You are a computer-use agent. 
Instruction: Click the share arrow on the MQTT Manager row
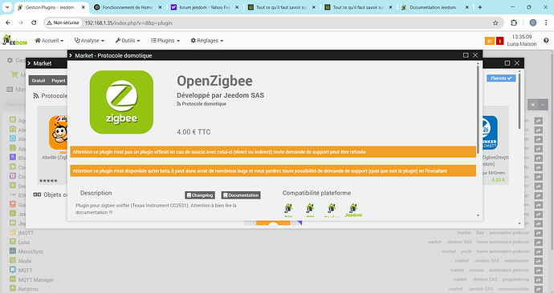[538, 279]
